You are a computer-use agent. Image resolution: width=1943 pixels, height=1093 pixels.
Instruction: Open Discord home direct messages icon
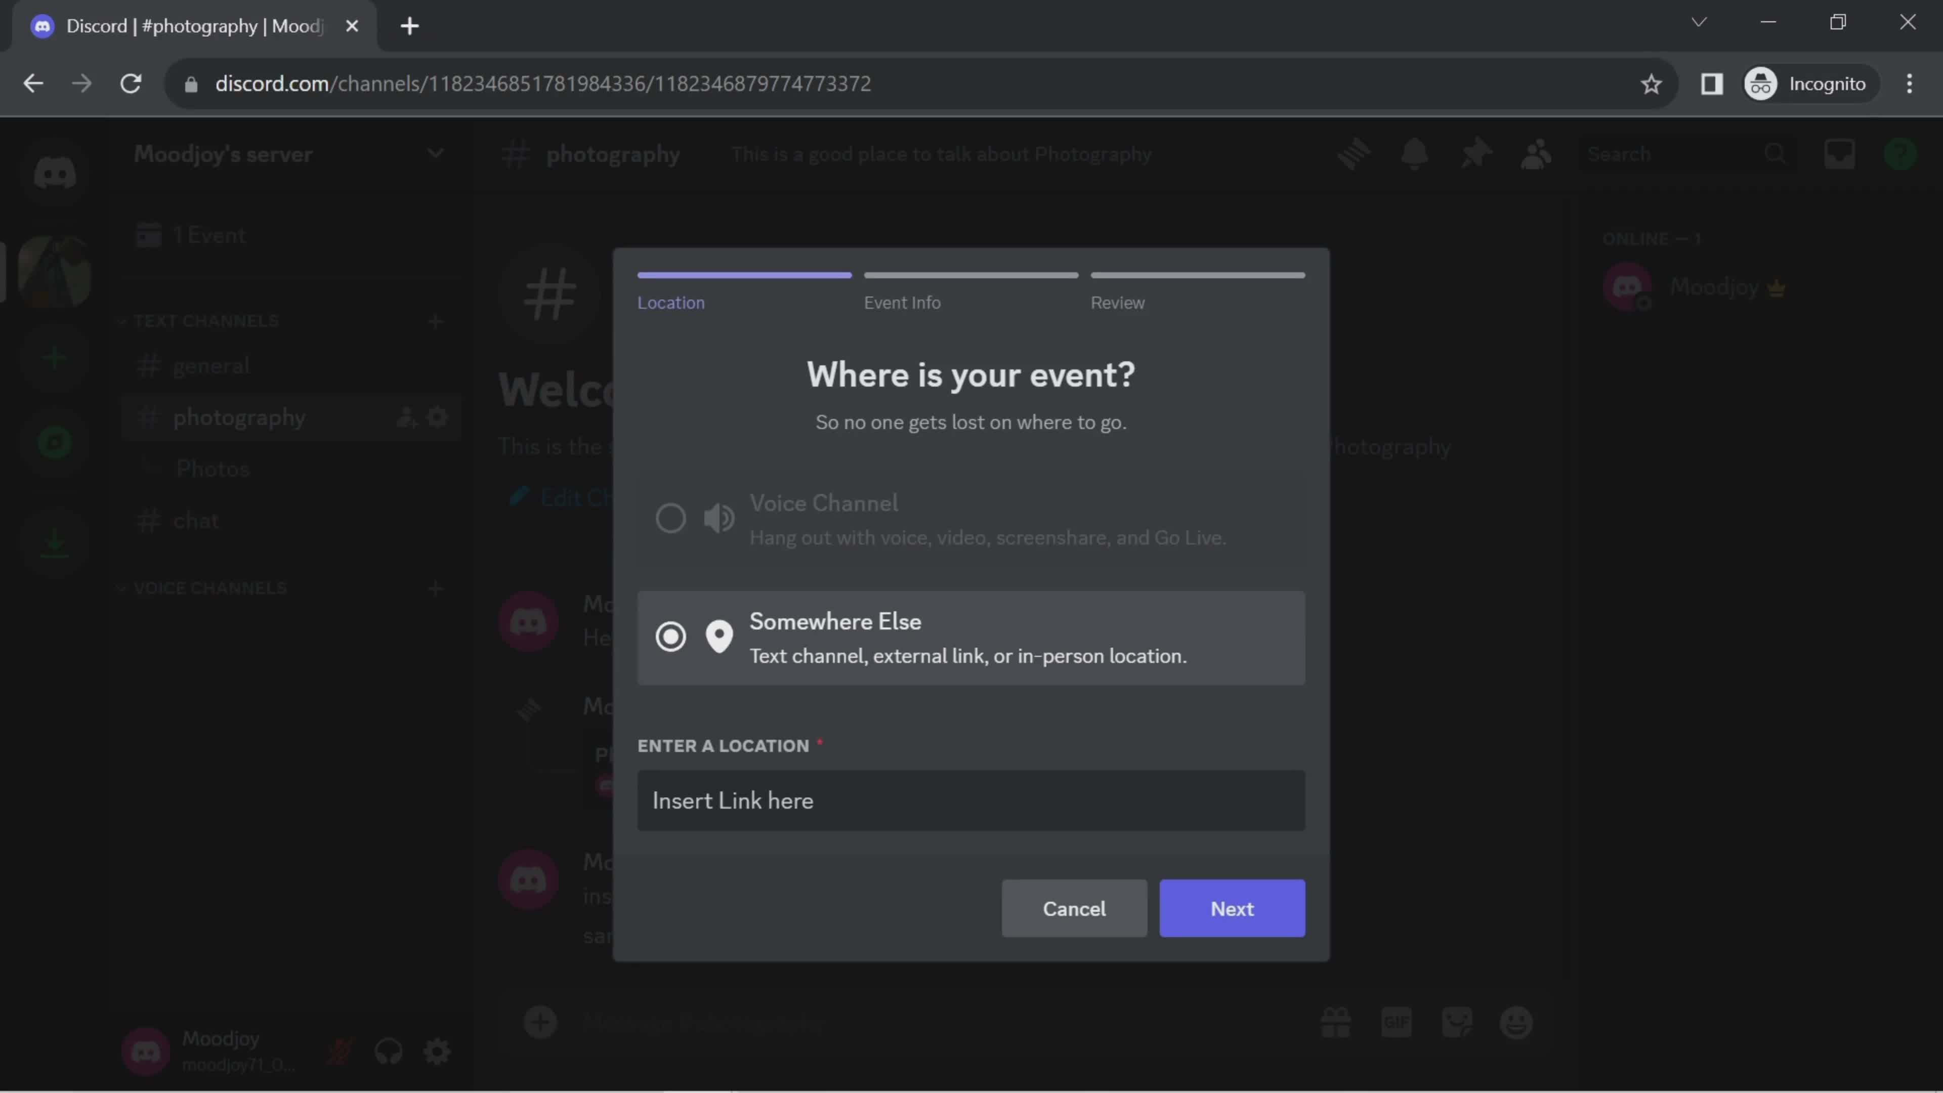coord(54,173)
